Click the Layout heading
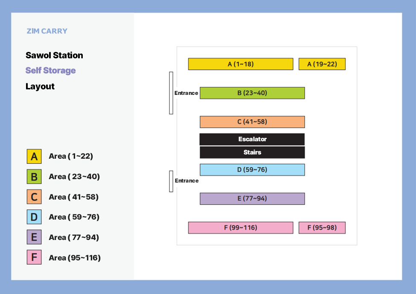The width and height of the screenshot is (416, 294). tap(40, 86)
